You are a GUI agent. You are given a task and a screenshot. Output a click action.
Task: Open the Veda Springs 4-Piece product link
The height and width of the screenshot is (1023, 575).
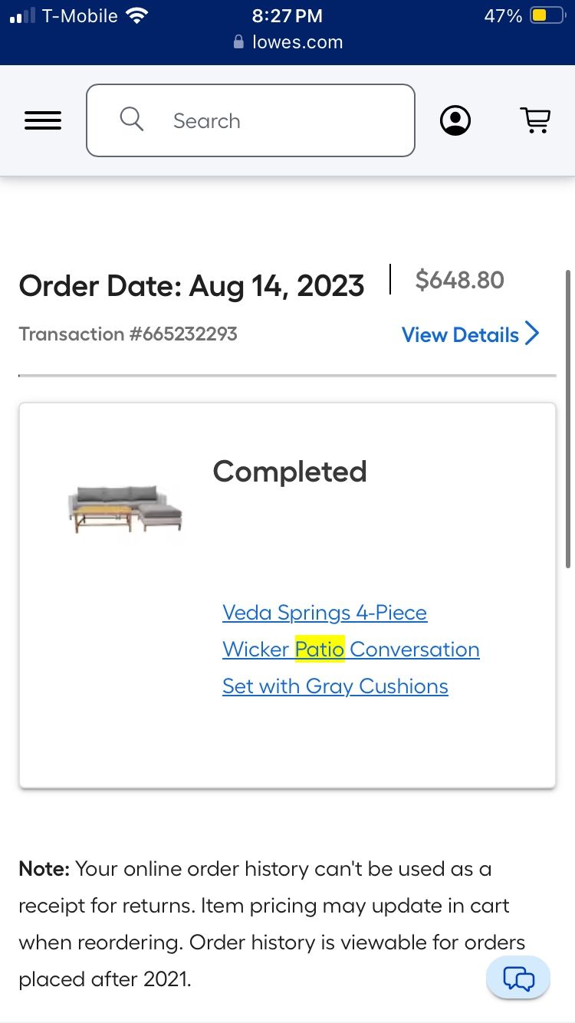click(324, 613)
